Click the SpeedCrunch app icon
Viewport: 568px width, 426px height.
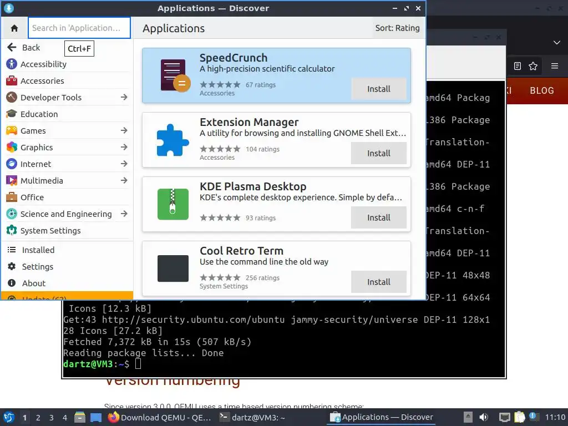(175, 75)
